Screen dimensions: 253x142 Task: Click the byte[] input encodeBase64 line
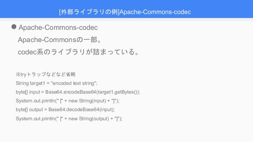(x=78, y=92)
